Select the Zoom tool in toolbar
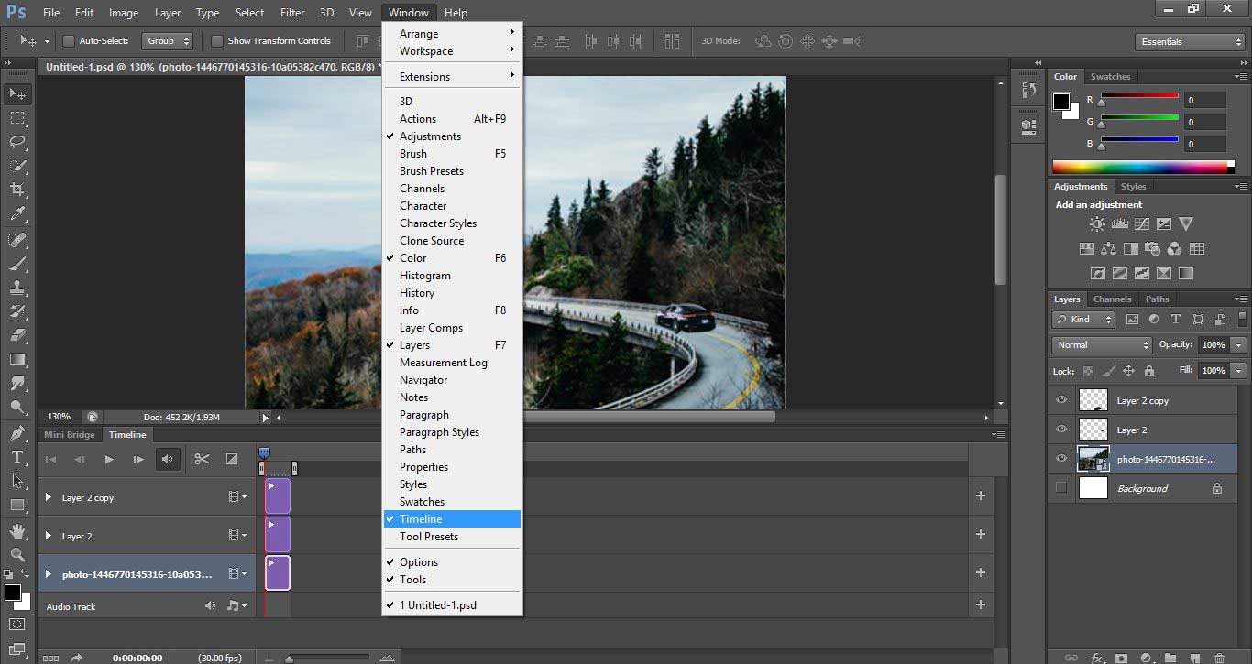This screenshot has width=1252, height=664. coord(17,554)
